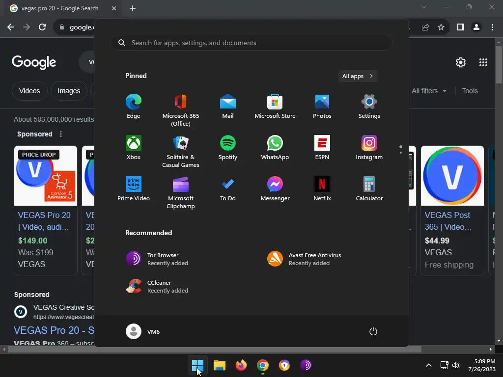Viewport: 503px width, 377px height.
Task: Close the vegas pro 20 Google Search tab
Action: point(114,8)
